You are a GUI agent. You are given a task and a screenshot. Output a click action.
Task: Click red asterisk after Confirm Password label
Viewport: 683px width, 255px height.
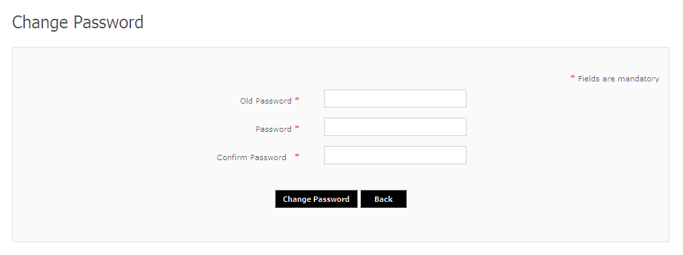297,156
